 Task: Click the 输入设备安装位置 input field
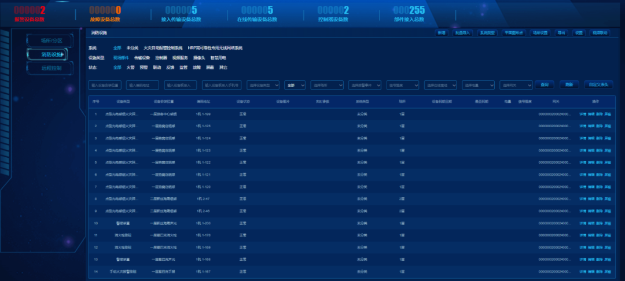tap(105, 85)
